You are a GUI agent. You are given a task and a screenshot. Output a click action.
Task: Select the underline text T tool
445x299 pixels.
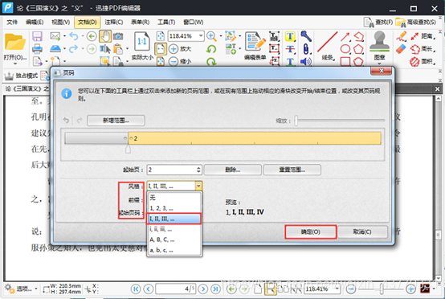[290, 61]
